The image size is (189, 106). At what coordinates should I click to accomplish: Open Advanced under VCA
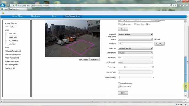12,44
